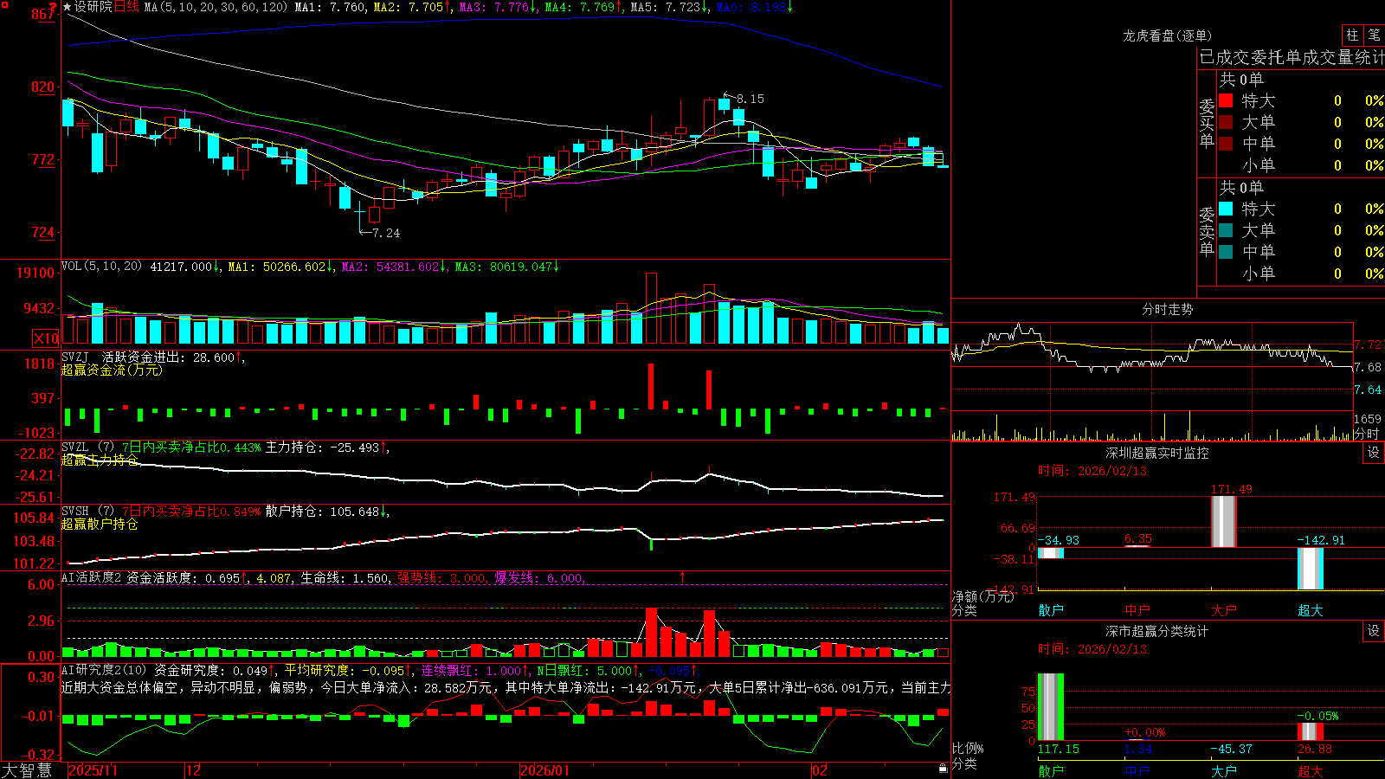Click the X10 volume scale icon

click(46, 338)
